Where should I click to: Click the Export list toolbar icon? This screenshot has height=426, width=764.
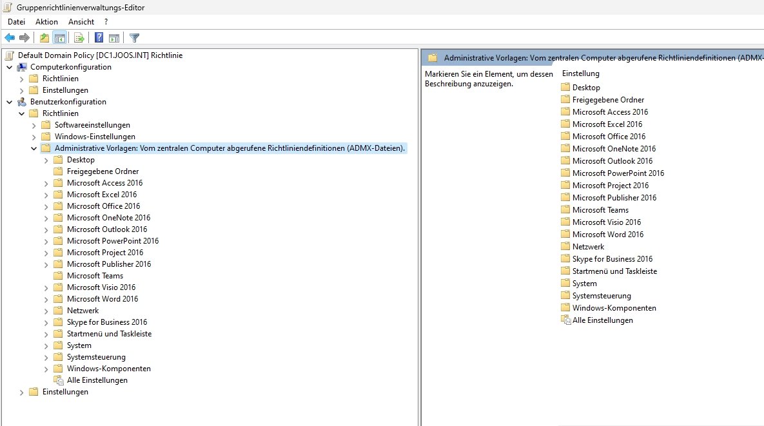pyautogui.click(x=79, y=37)
